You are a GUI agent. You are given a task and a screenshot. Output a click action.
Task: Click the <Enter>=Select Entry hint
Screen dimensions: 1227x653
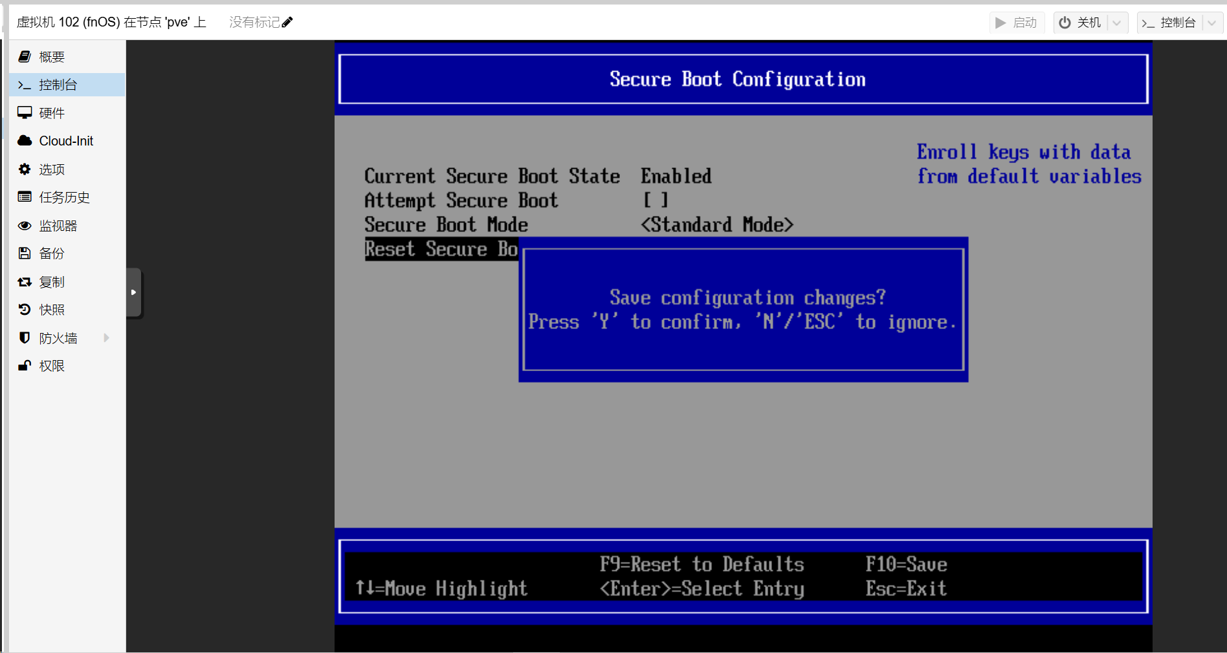coord(702,588)
